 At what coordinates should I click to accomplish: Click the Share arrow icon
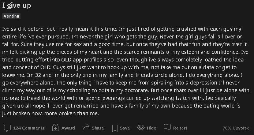click(86, 128)
